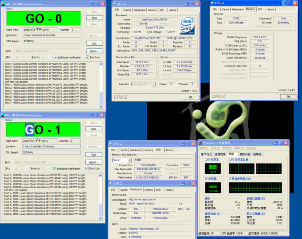
Task: Open CPU dropdown in GO - 0 window
Action: [28, 57]
